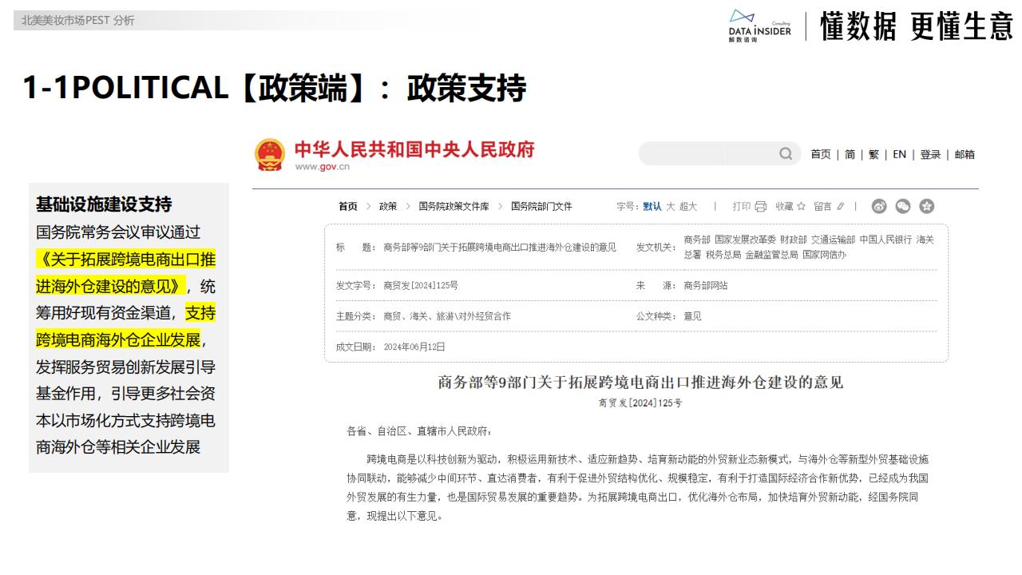Click the 中华人民共和国中央人民政府 site title
This screenshot has height=575, width=1022.
coord(414,149)
